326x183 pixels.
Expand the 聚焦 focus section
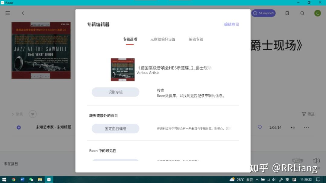17,114
